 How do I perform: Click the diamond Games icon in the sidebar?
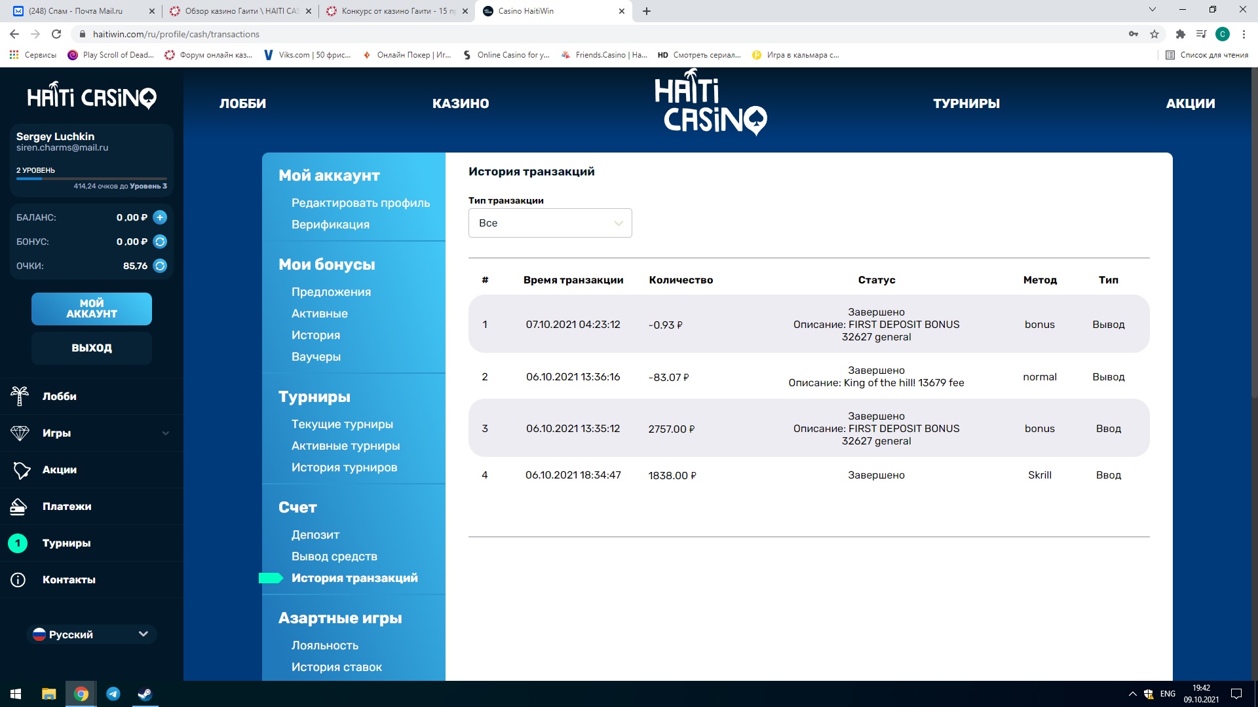[20, 433]
